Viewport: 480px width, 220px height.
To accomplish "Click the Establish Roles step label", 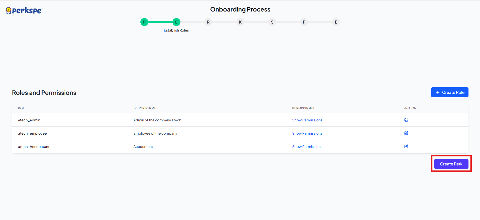I will pos(176,30).
